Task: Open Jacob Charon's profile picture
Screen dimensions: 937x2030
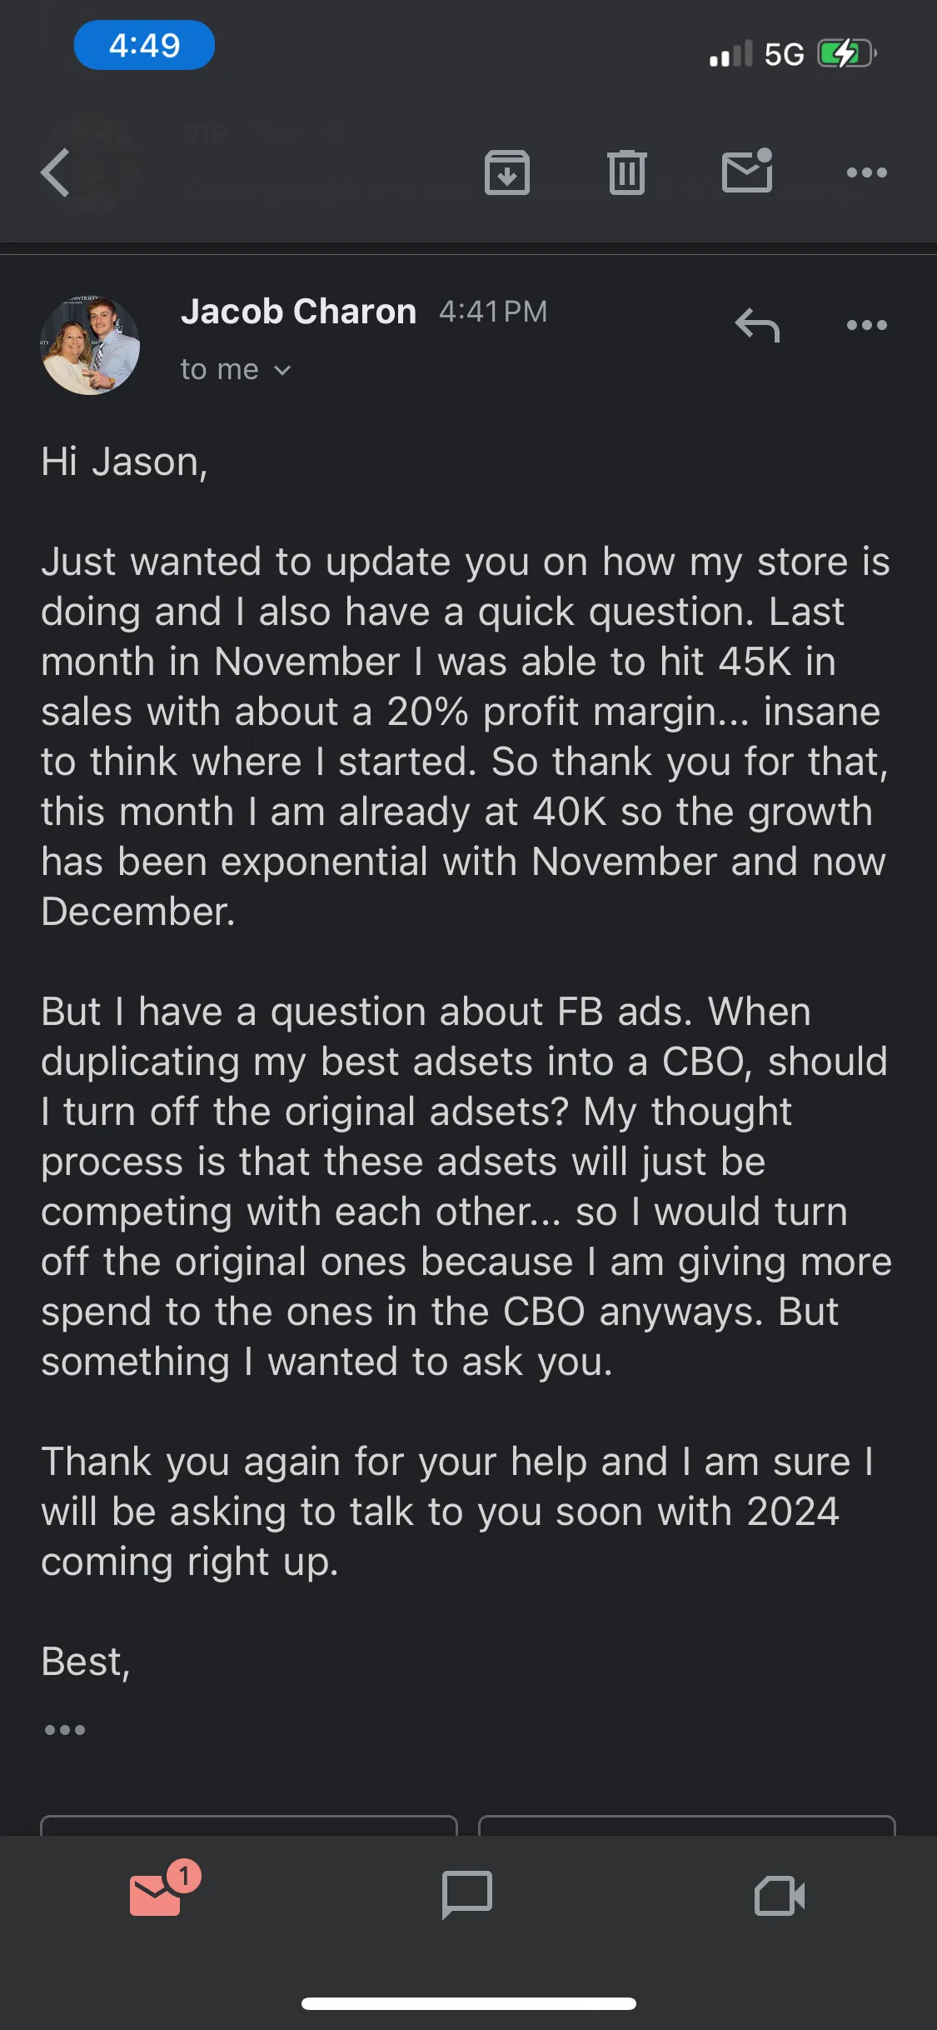Action: [x=90, y=345]
